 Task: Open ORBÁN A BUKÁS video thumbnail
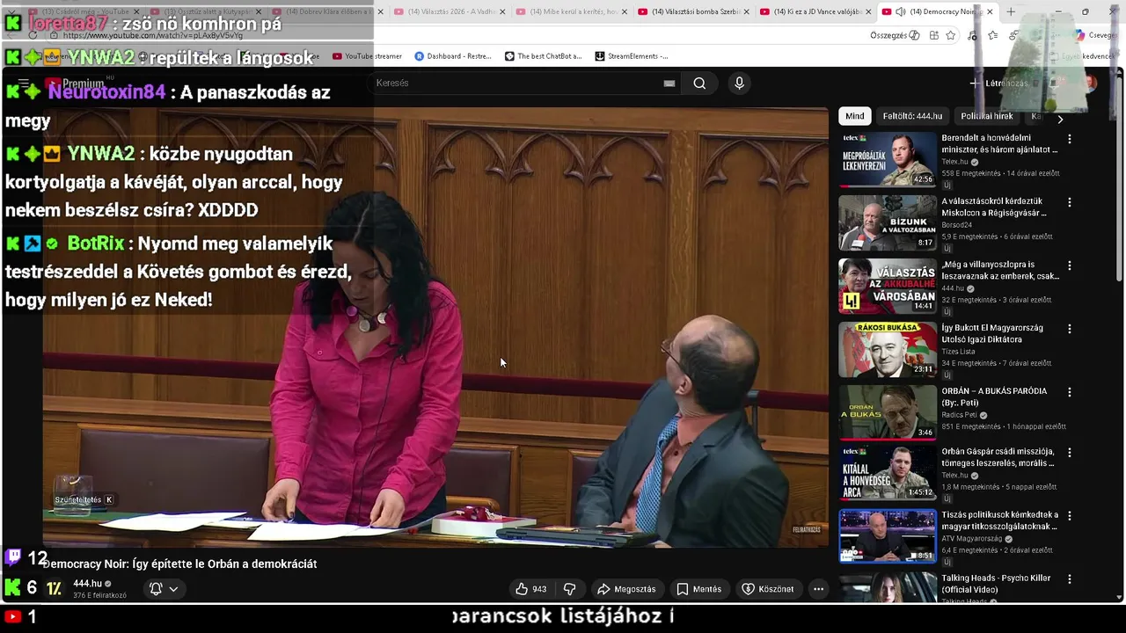pos(887,412)
